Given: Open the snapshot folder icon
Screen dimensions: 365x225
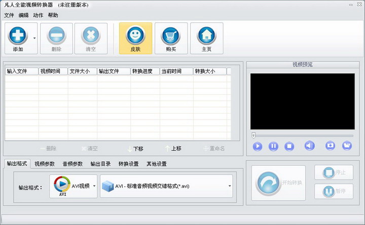Looking at the screenshot, I should (347, 145).
